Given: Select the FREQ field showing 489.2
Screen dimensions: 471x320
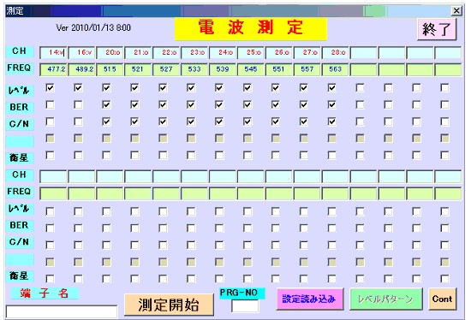Looking at the screenshot, I should tap(81, 69).
